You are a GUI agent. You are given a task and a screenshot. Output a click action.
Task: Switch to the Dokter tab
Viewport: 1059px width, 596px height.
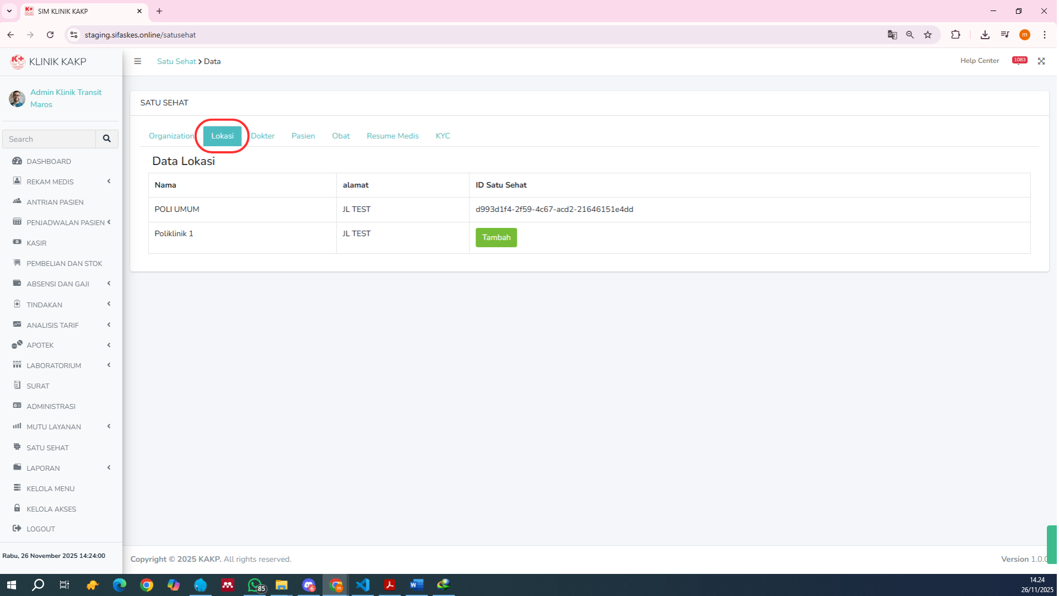263,136
